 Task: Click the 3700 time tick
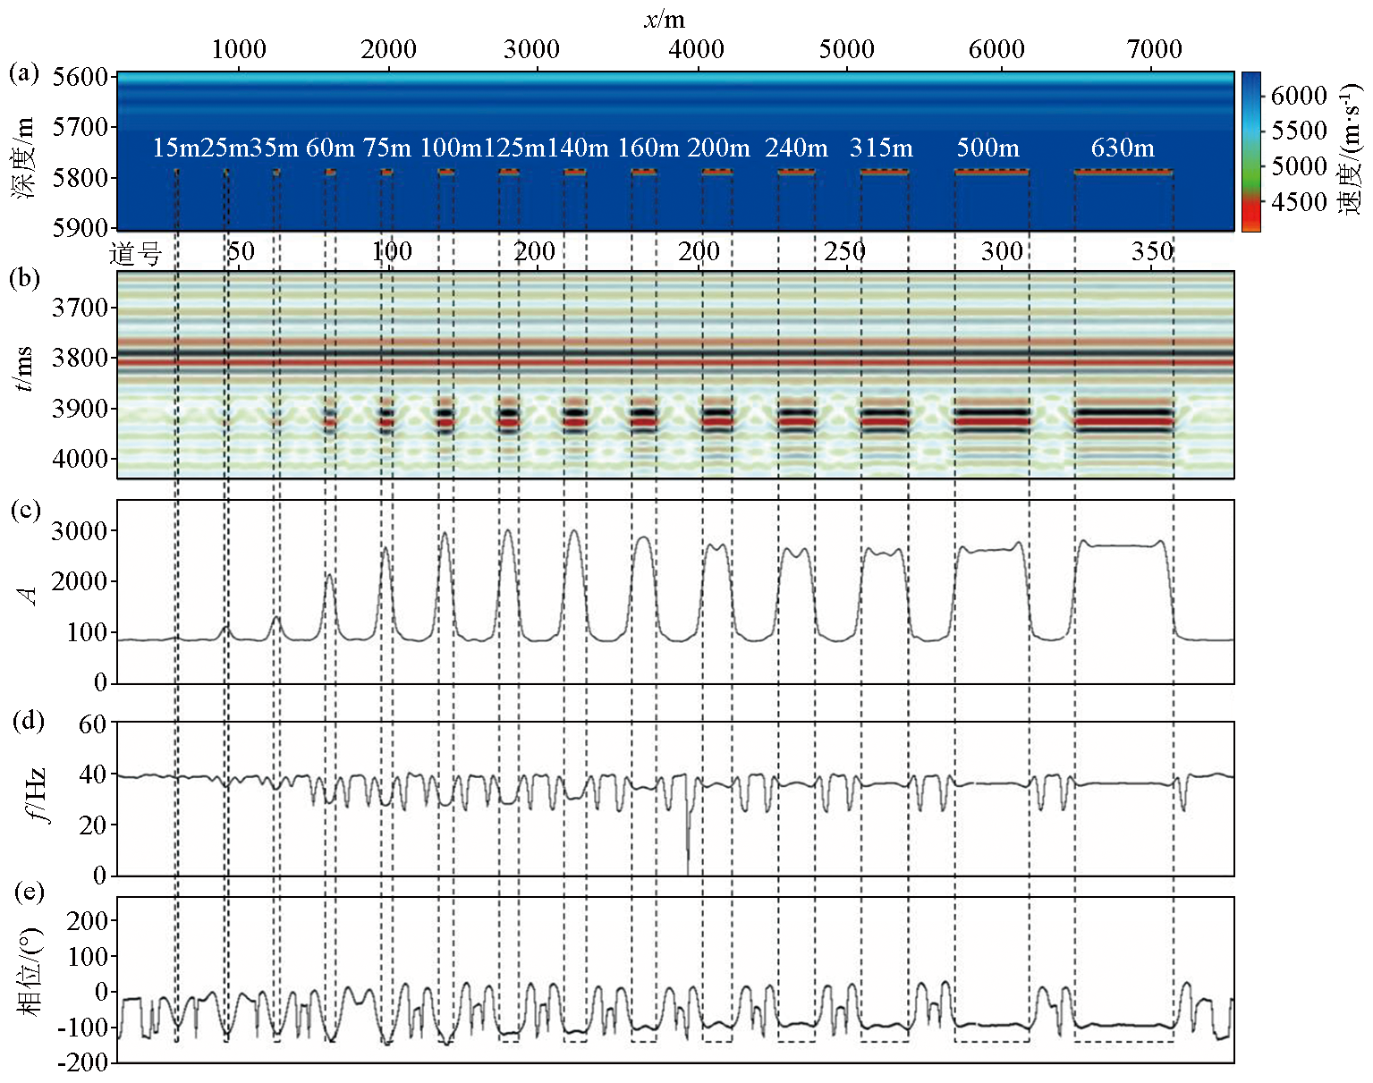81,308
